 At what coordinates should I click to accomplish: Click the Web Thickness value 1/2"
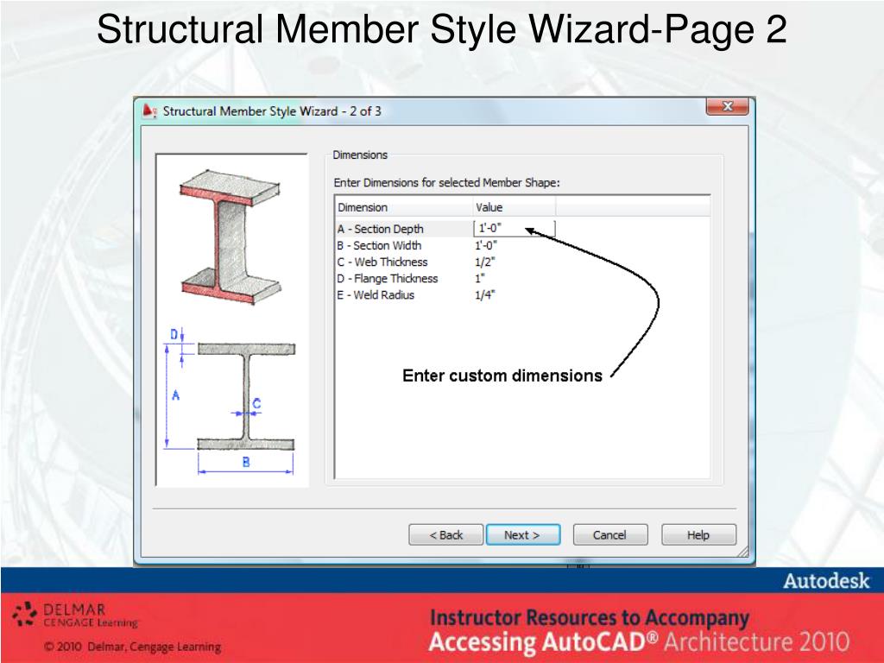click(x=485, y=262)
